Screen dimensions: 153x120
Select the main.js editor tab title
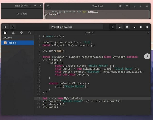[90, 33]
